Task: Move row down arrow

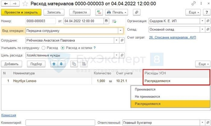Action: click(x=61, y=64)
